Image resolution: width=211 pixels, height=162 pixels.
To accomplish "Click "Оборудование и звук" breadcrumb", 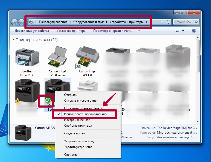I will click(x=88, y=22).
